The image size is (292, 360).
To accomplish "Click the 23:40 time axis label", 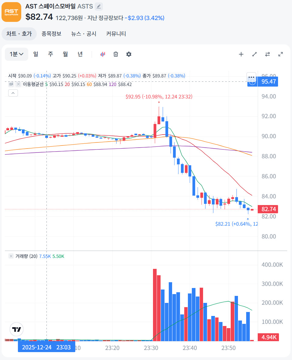I will point(190,348).
